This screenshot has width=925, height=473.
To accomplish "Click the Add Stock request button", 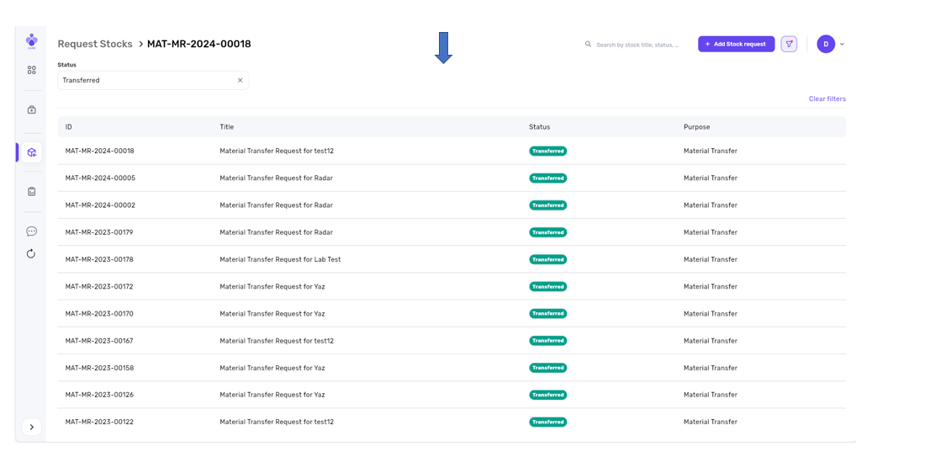I will coord(736,45).
